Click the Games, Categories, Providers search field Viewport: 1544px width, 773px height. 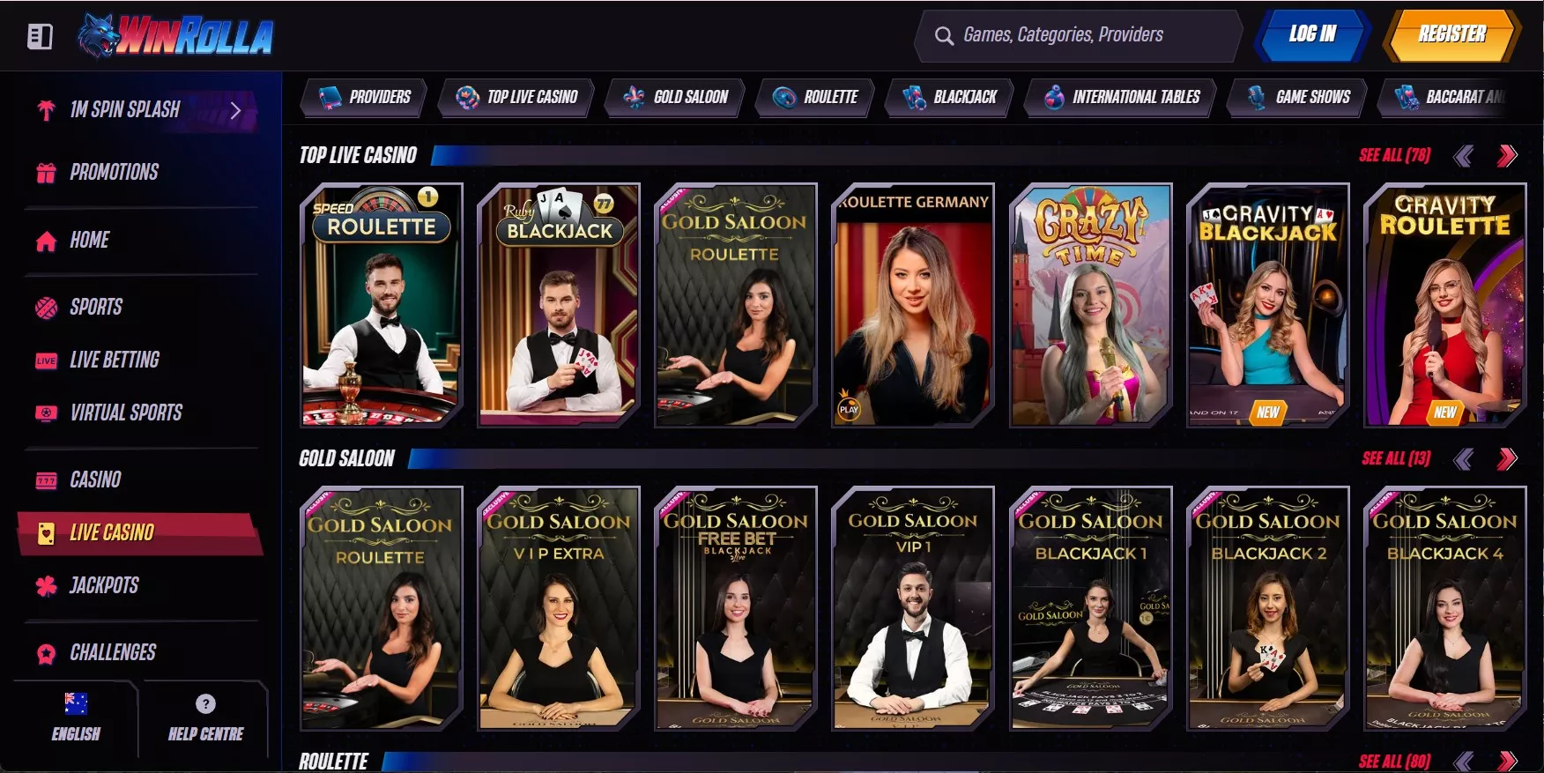pos(1079,36)
